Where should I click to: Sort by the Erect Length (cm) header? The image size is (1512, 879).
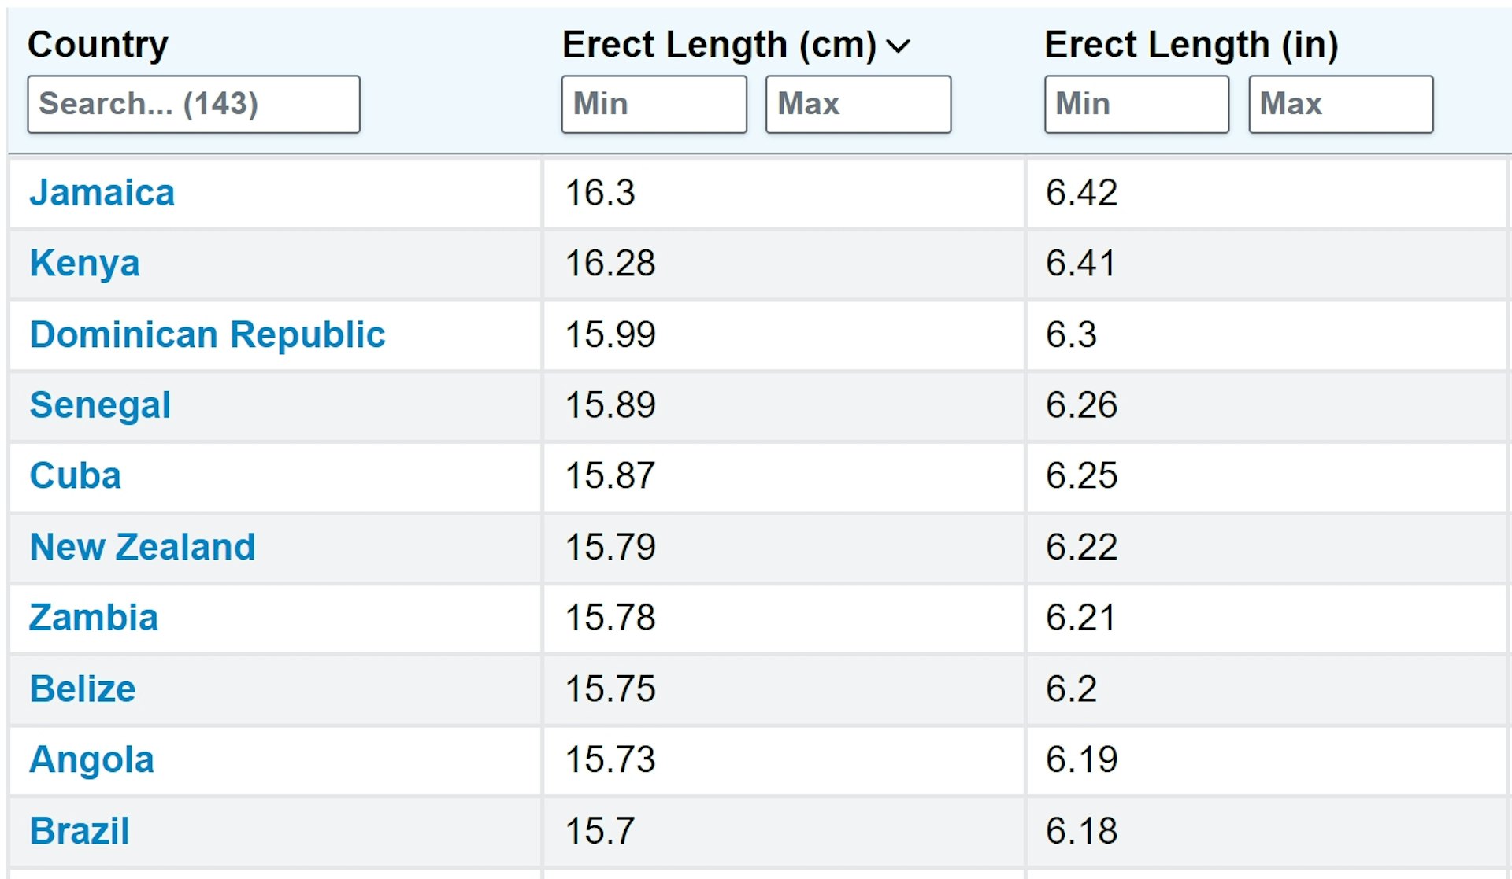[x=719, y=45]
